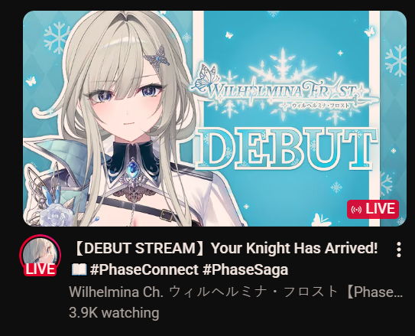Open Wilhelmina's circular channel avatar

(x=40, y=254)
